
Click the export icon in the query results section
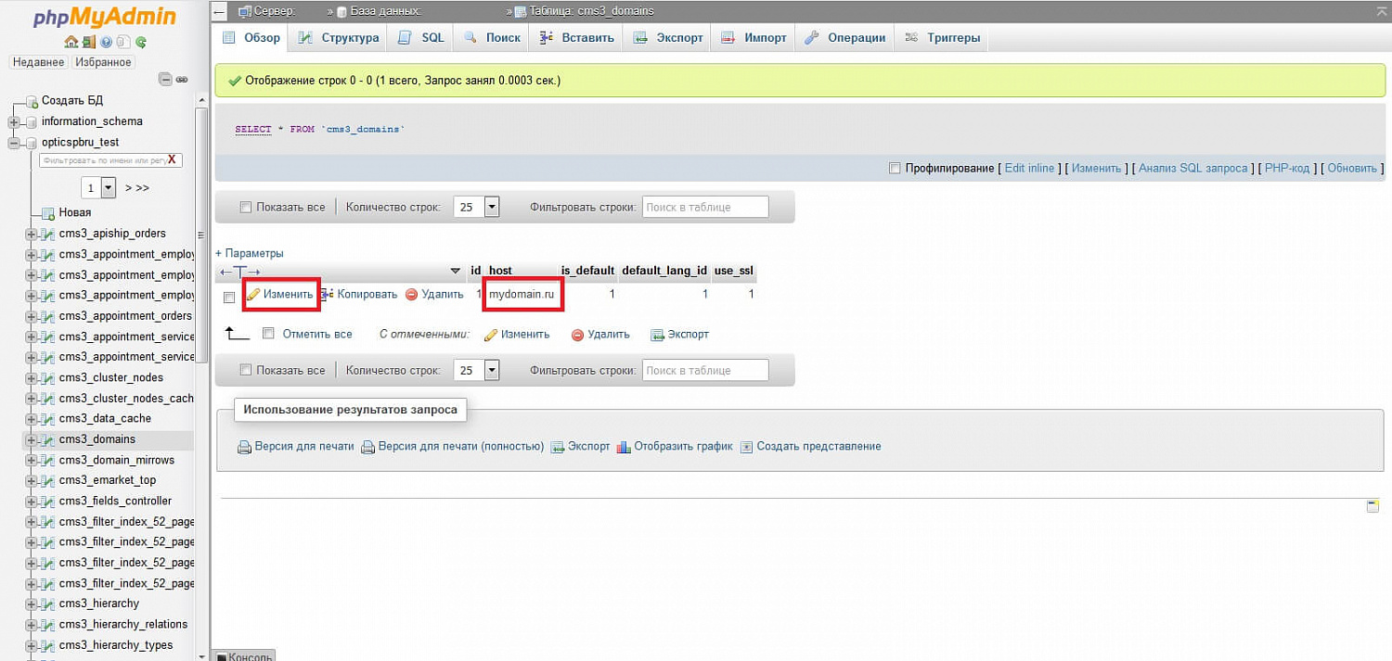coord(558,447)
